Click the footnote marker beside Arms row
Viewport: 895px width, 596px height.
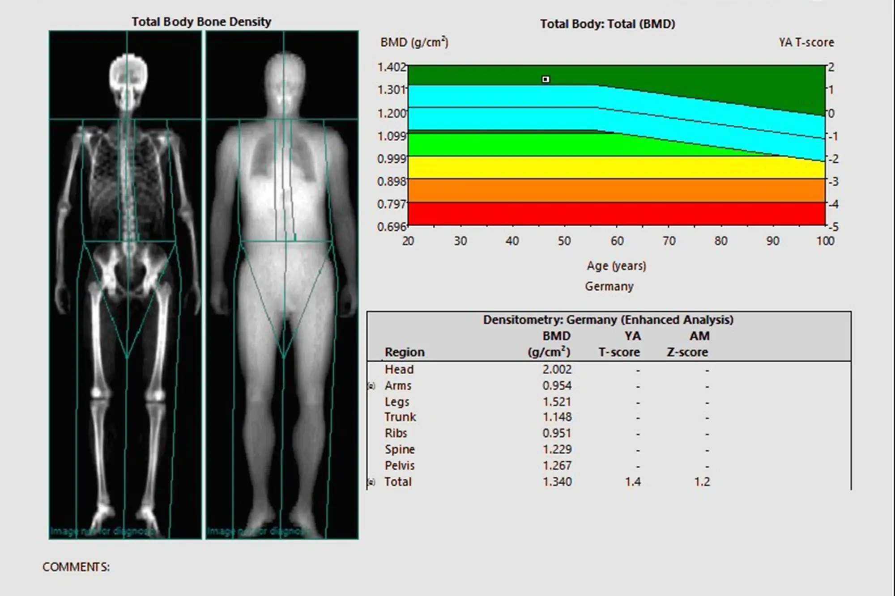tap(371, 386)
